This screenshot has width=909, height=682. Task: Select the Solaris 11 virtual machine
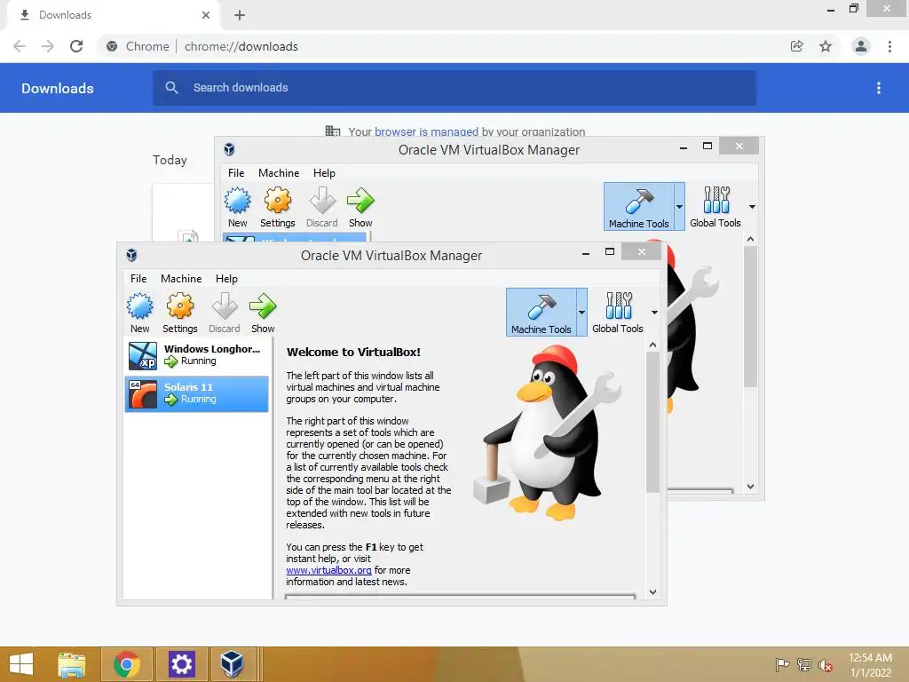[x=196, y=393]
